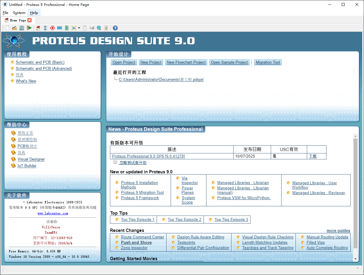Launch the Migration Tool button
The height and width of the screenshot is (275, 364).
point(268,62)
